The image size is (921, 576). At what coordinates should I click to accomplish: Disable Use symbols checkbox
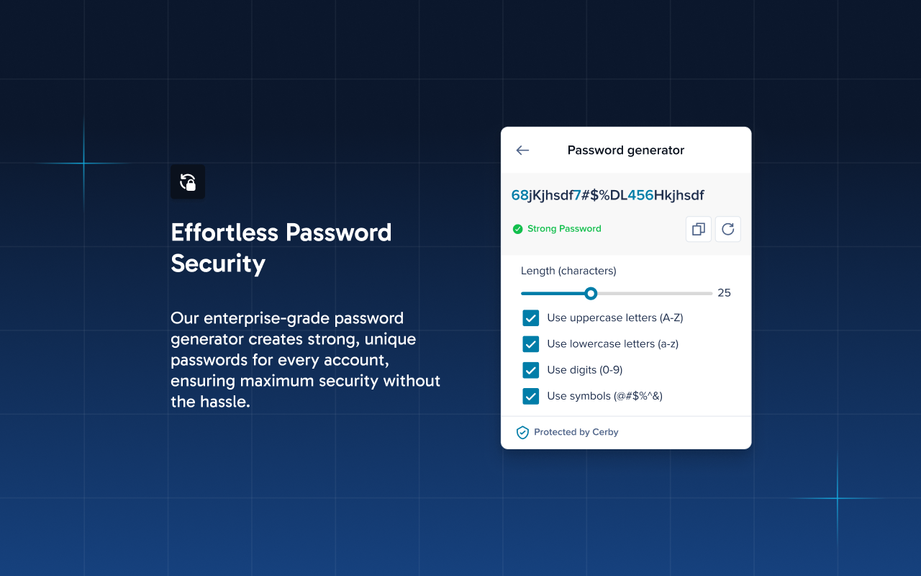click(531, 396)
